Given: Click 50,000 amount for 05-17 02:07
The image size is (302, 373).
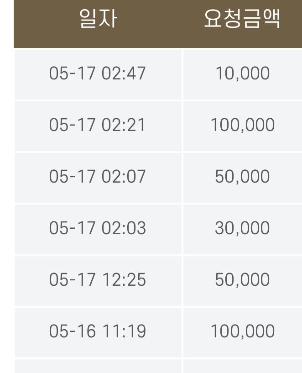Looking at the screenshot, I should click(x=242, y=177).
